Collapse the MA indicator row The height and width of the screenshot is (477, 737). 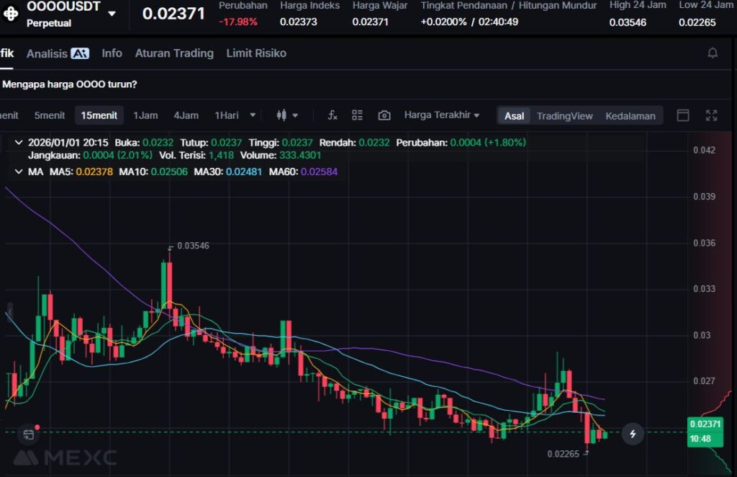pos(18,171)
